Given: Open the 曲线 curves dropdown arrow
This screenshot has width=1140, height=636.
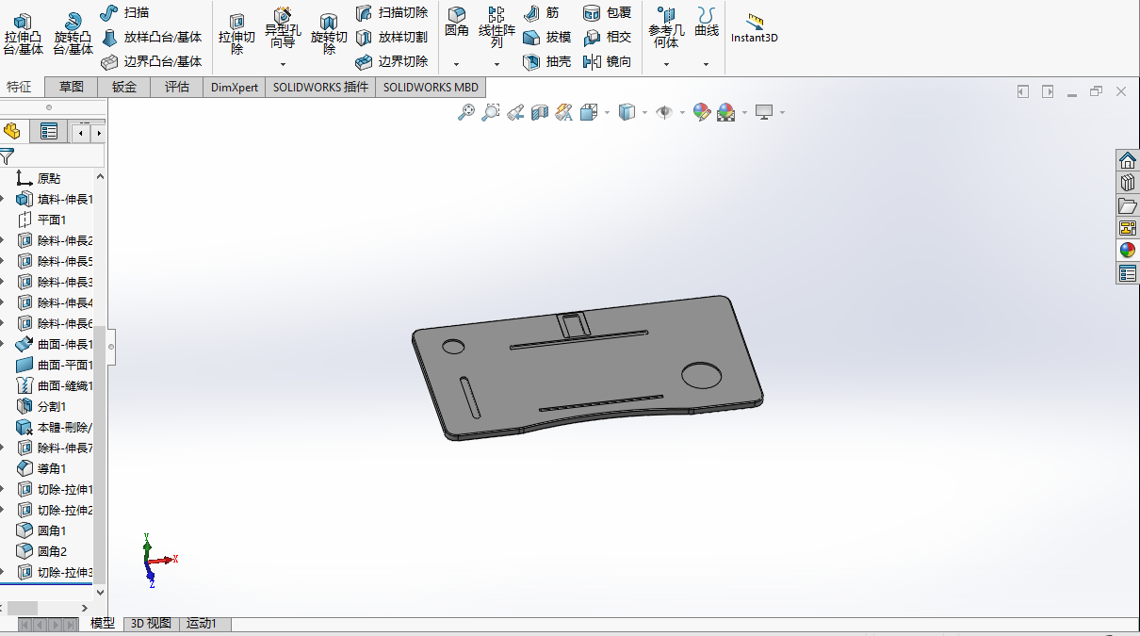Looking at the screenshot, I should [x=706, y=64].
